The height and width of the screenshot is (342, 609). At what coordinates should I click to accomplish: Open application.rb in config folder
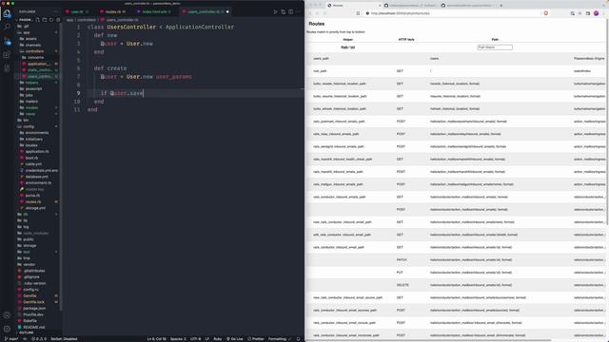pyautogui.click(x=37, y=152)
